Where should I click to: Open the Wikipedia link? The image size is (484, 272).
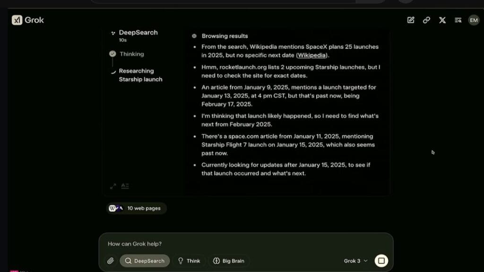[311, 55]
